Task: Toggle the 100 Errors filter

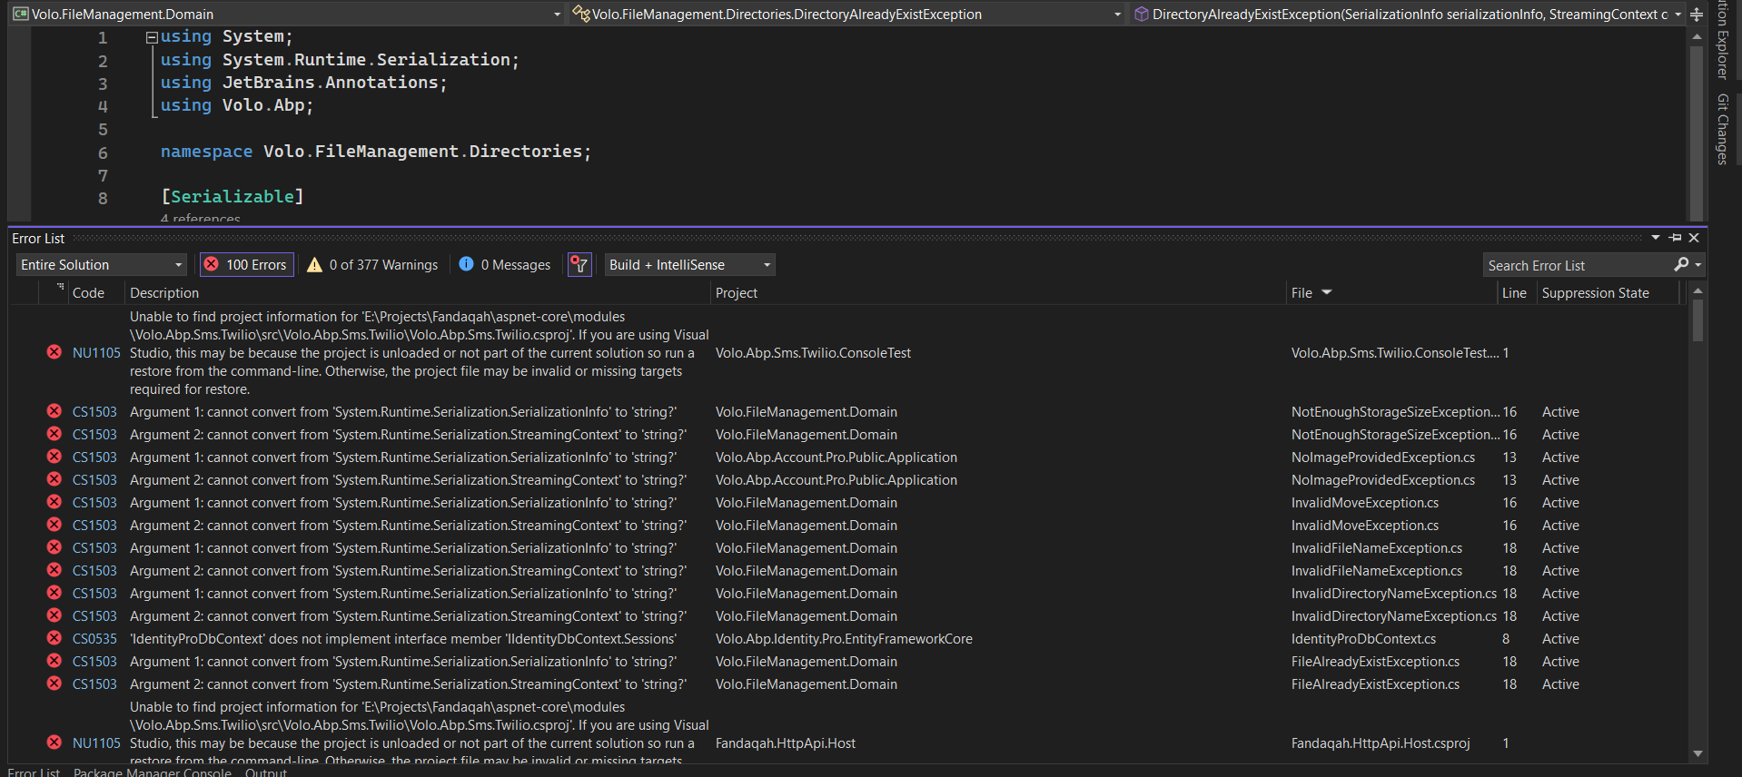Action: tap(247, 265)
